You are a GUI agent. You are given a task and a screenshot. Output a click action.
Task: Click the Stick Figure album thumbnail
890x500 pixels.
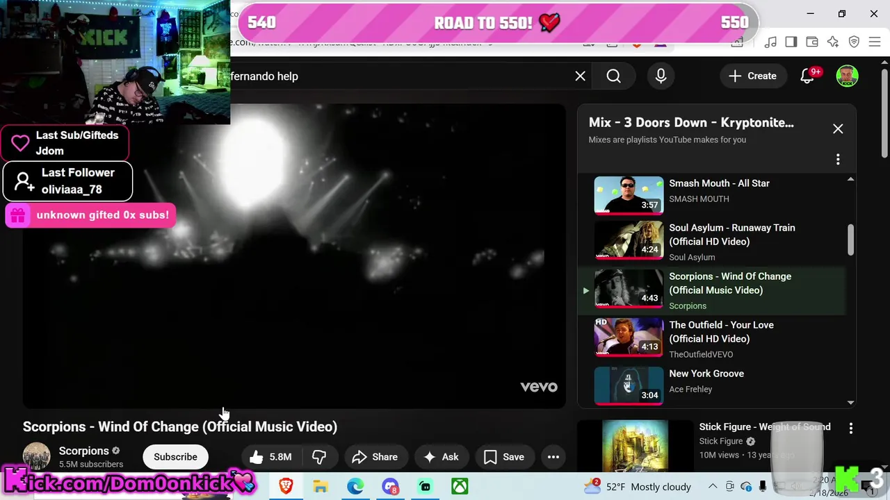tap(635, 446)
